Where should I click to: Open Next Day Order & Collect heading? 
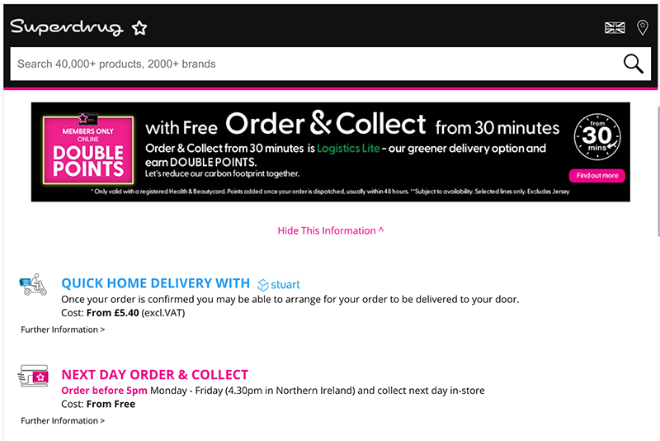click(x=155, y=375)
